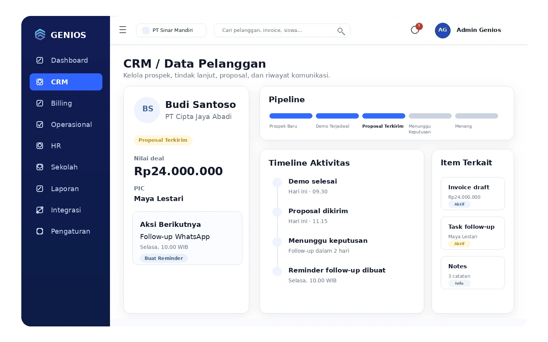Click the Genios logo icon
The height and width of the screenshot is (342, 548).
[x=40, y=35]
